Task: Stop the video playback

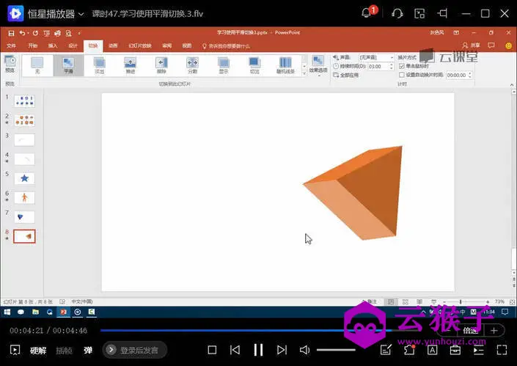Action: 213,350
